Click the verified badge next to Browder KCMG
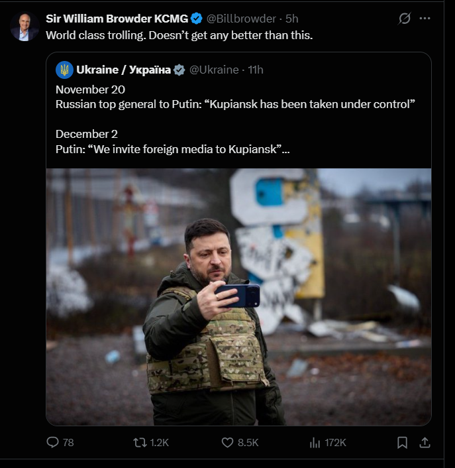Image resolution: width=455 pixels, height=468 pixels. coord(197,19)
